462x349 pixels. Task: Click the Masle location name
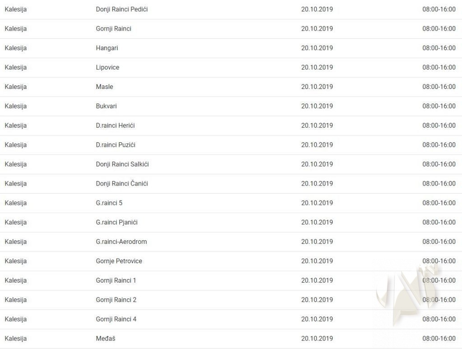[105, 87]
